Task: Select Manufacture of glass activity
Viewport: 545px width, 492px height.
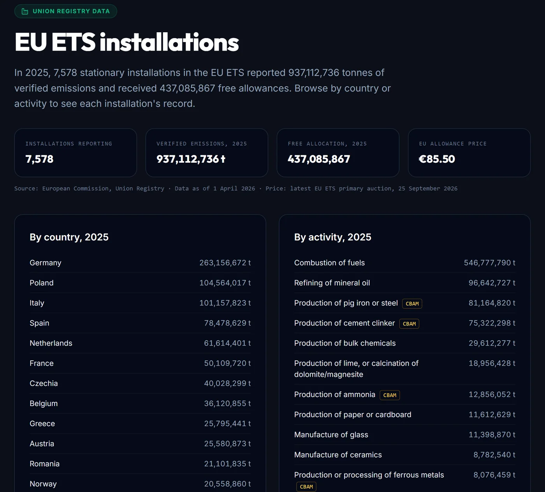Action: (405, 435)
